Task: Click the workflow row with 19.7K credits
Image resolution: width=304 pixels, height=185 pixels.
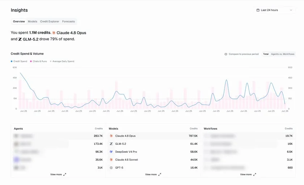Action: [248, 136]
